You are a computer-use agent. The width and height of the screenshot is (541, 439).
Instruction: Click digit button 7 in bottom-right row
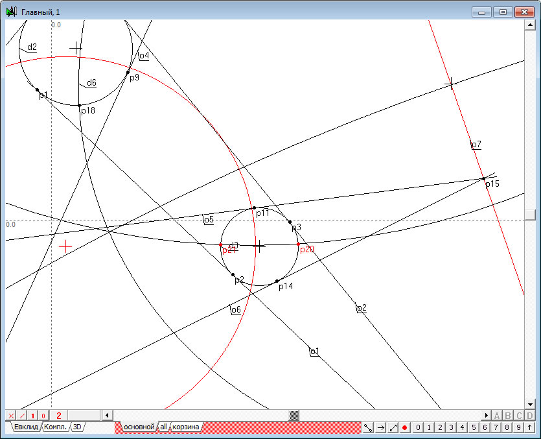pyautogui.click(x=496, y=427)
